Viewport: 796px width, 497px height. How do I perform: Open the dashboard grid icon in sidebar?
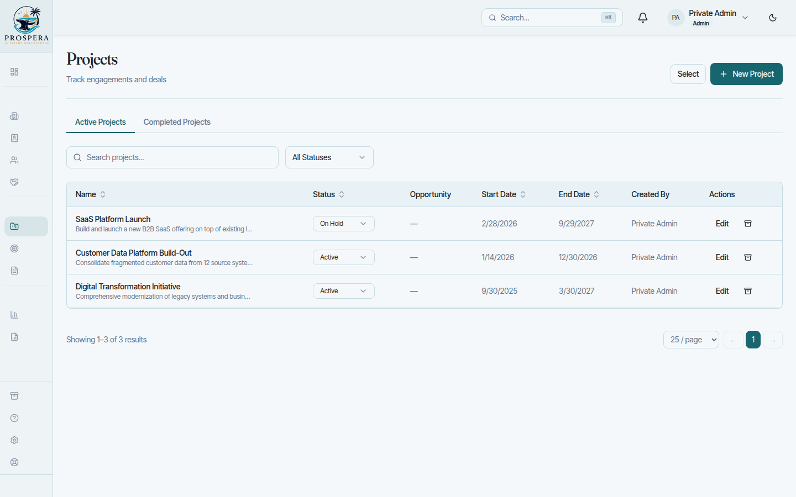[x=14, y=72]
